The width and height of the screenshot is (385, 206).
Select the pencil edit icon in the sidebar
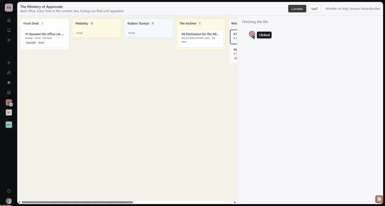pos(9,73)
